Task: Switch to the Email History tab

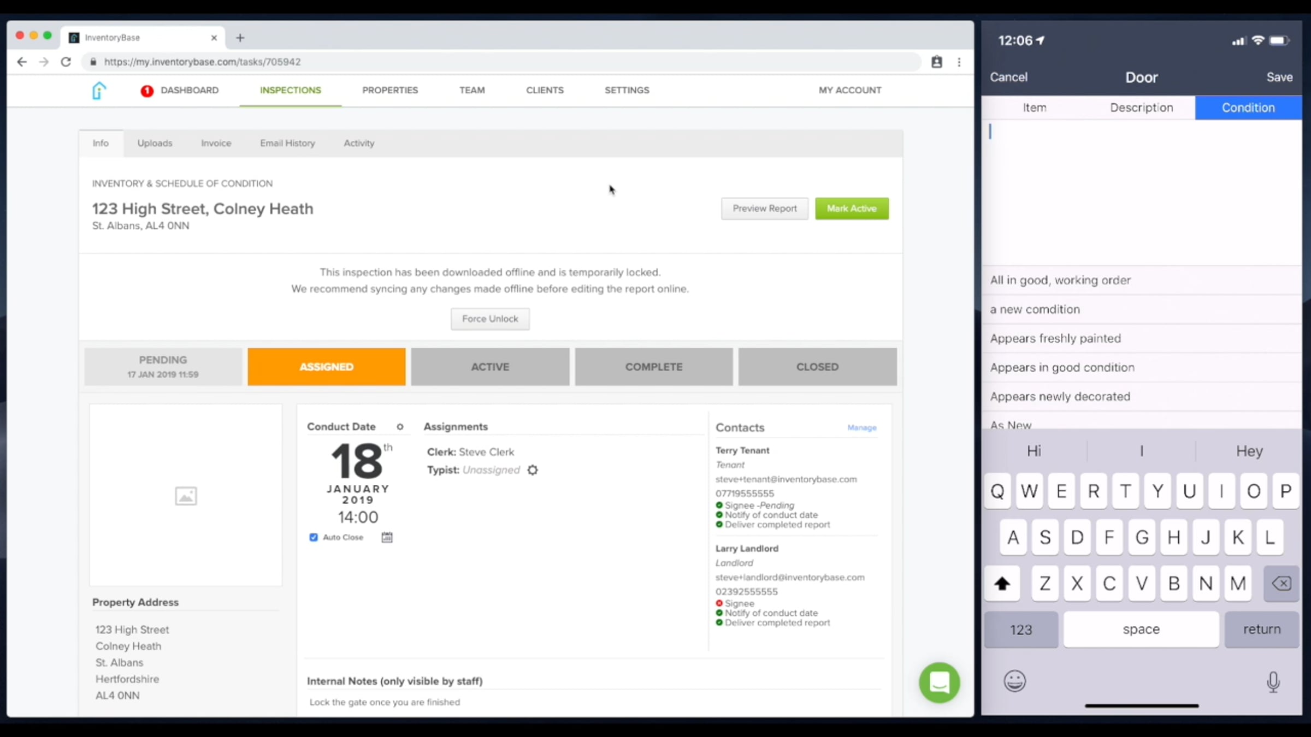Action: (287, 143)
